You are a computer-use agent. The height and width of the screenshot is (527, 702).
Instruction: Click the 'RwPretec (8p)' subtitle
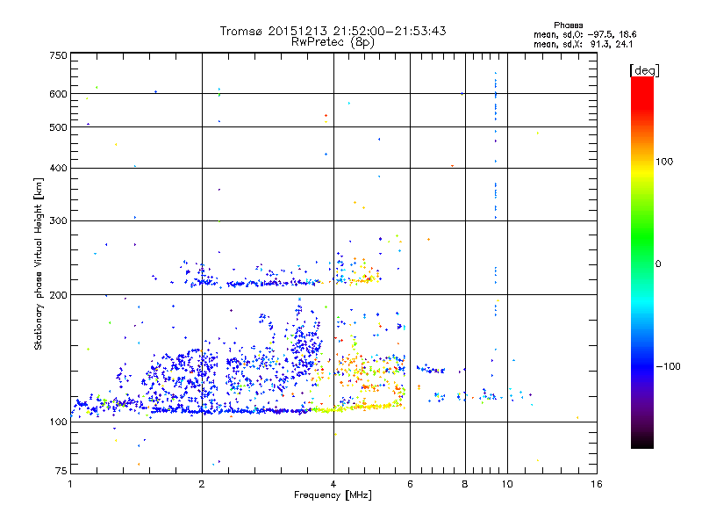coord(333,42)
